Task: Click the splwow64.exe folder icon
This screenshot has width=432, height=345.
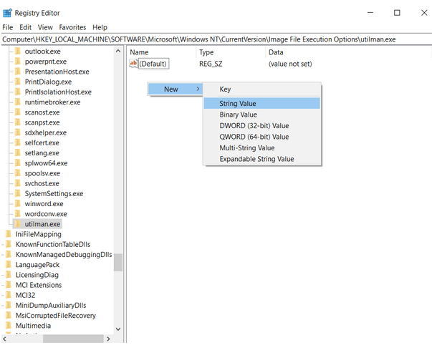Action: coord(18,163)
